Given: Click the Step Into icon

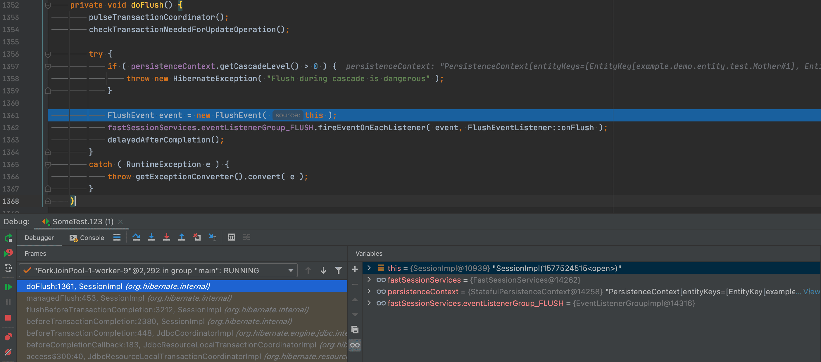Looking at the screenshot, I should [151, 237].
